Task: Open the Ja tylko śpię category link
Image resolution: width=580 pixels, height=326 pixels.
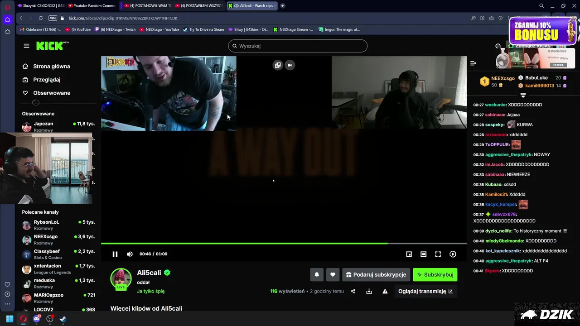Action: [151, 291]
